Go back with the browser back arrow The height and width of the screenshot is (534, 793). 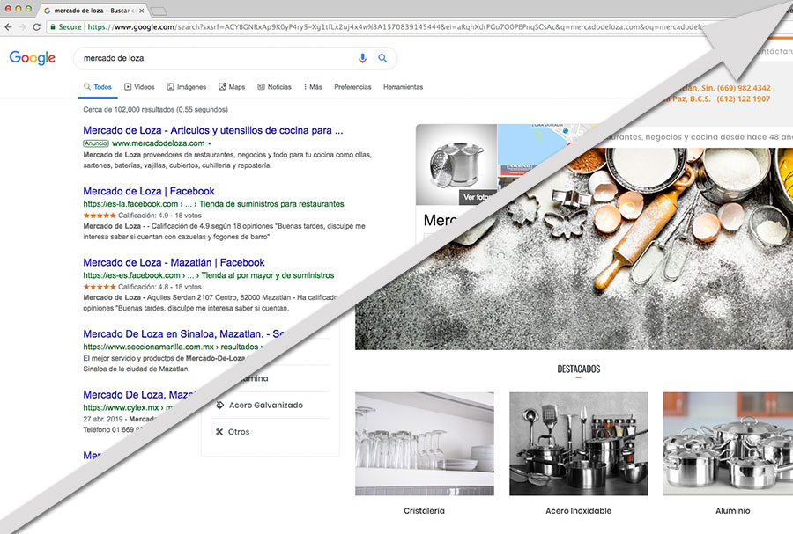pos(8,26)
